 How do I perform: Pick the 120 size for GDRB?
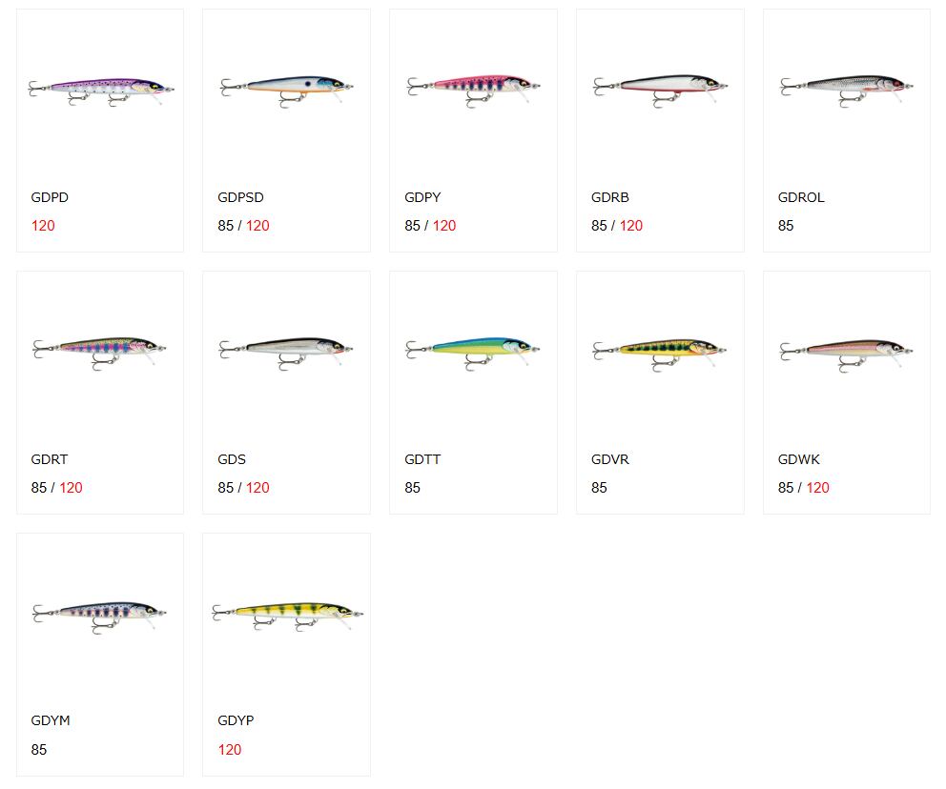pos(631,226)
